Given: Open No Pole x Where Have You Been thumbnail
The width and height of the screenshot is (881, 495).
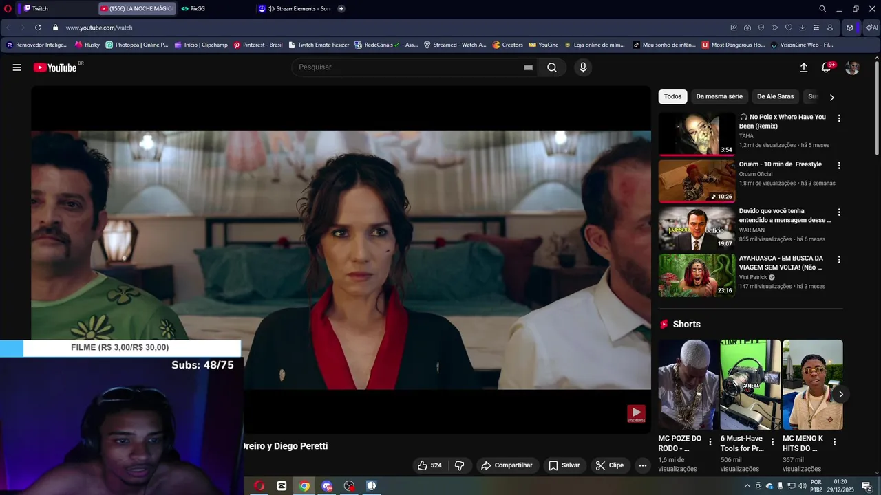Looking at the screenshot, I should coord(697,135).
